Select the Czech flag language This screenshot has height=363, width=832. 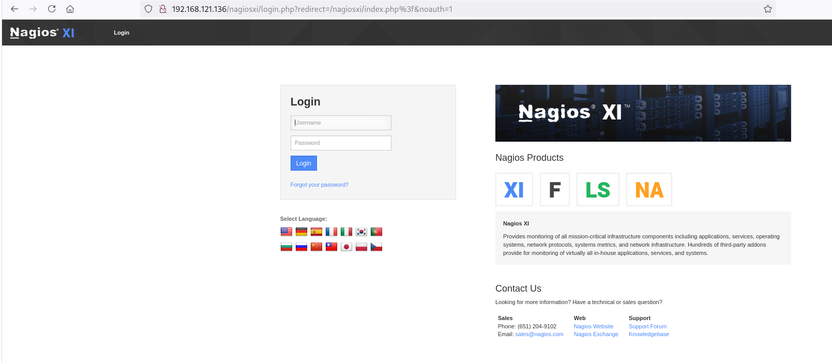tap(376, 247)
